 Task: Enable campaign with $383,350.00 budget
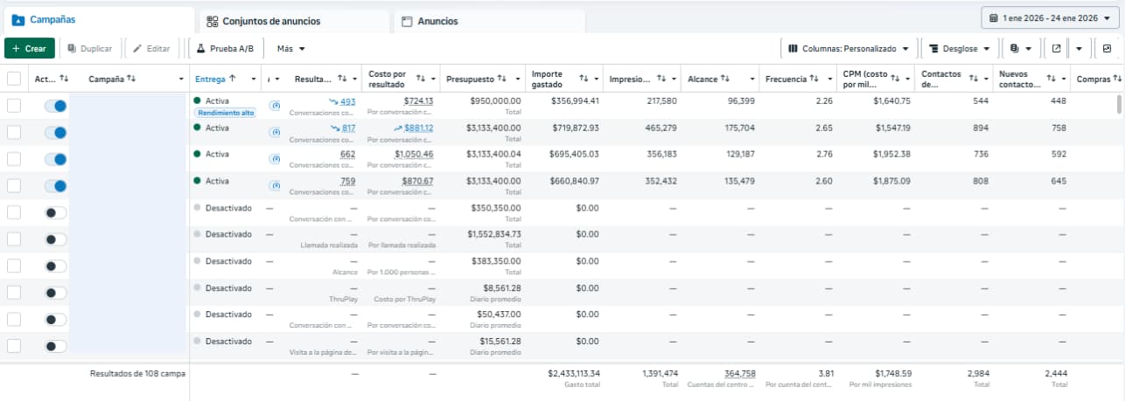[x=56, y=266]
